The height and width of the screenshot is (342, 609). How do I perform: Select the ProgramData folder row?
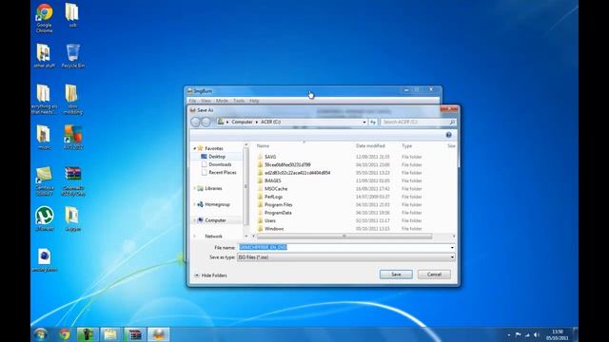coord(340,213)
